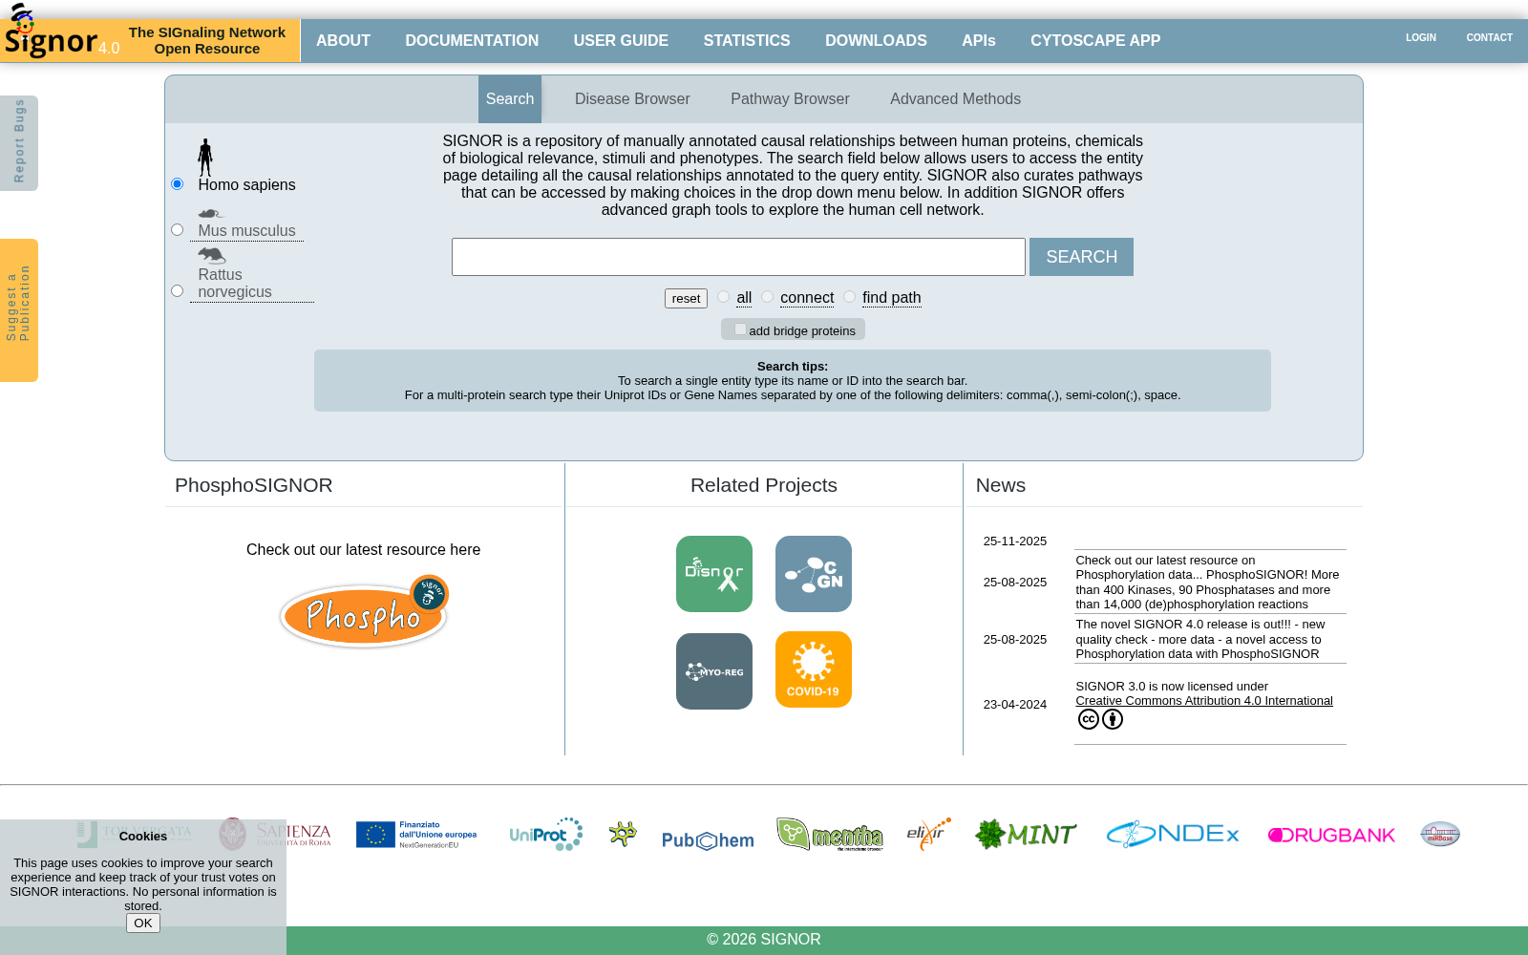
Task: Click the 'PhosphoSIGNOR' section heading
Action: click(x=254, y=485)
